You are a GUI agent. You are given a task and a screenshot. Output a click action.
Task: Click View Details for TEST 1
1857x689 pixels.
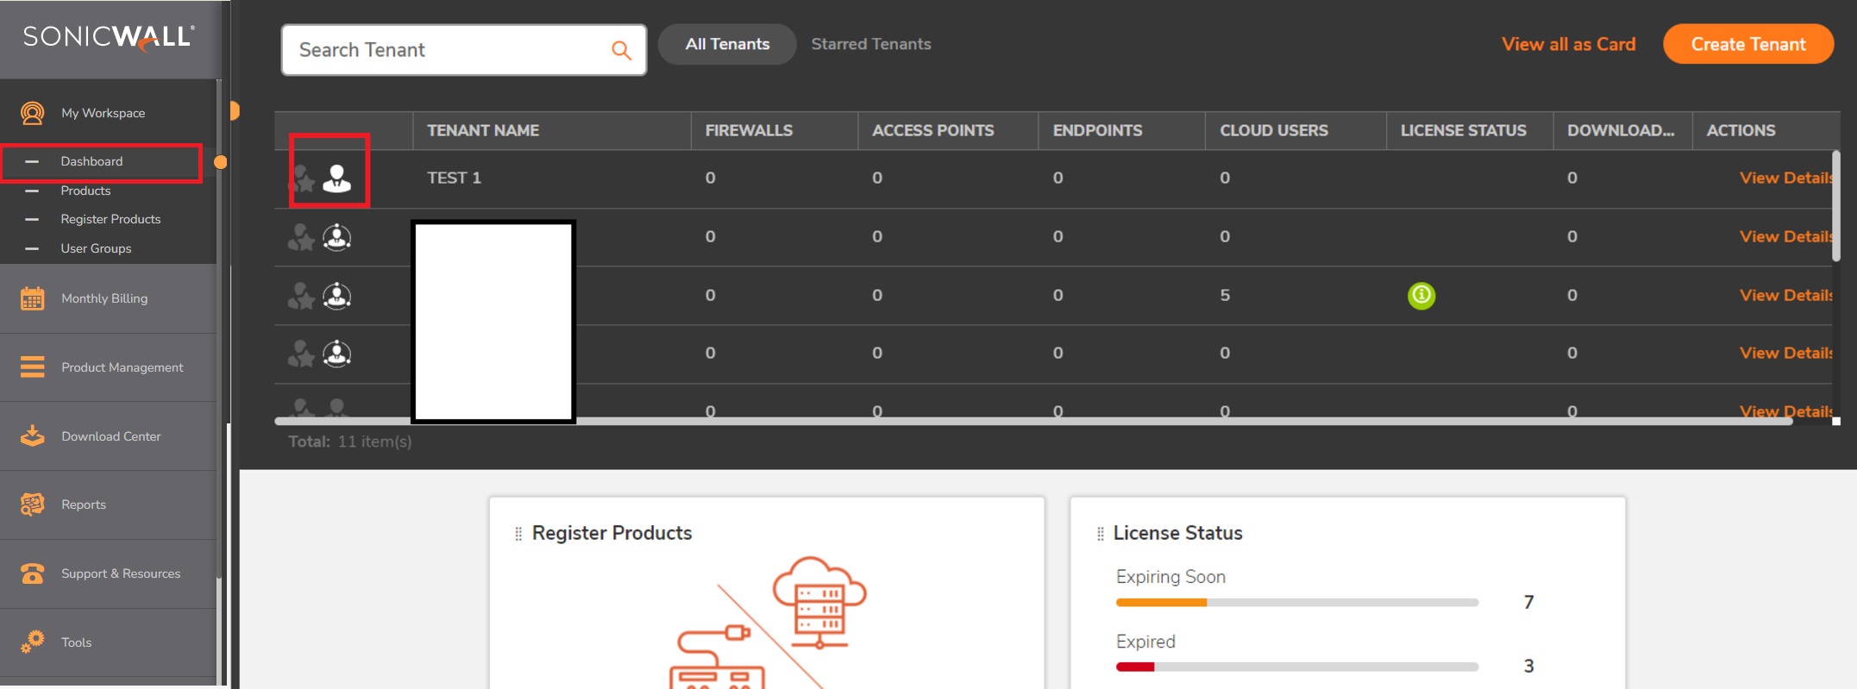1786,178
